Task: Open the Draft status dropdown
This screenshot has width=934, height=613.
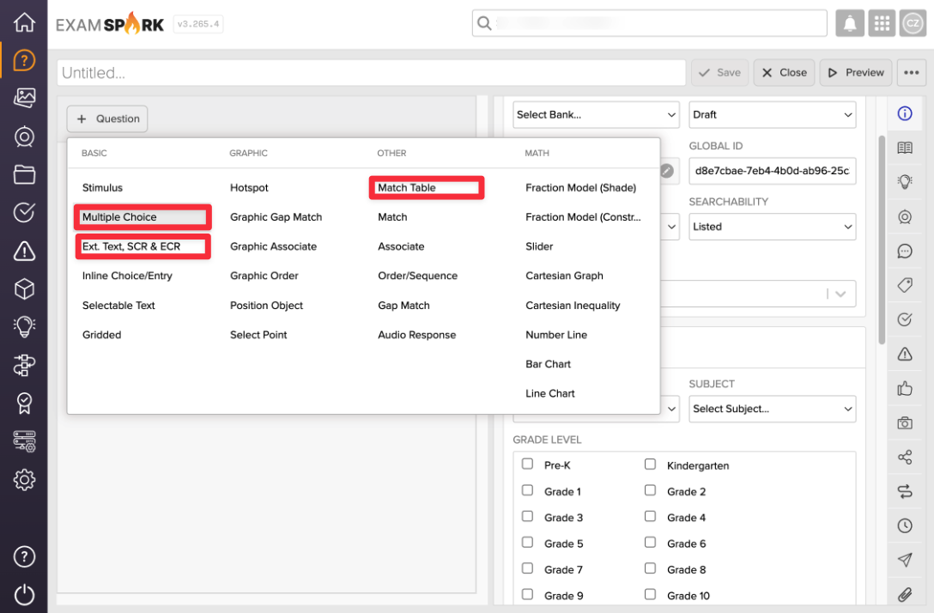Action: (x=772, y=114)
